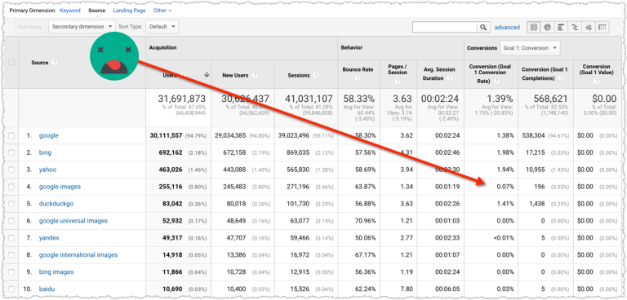The image size is (627, 300).
Task: Expand the Sort Type Default dropdown
Action: (162, 27)
